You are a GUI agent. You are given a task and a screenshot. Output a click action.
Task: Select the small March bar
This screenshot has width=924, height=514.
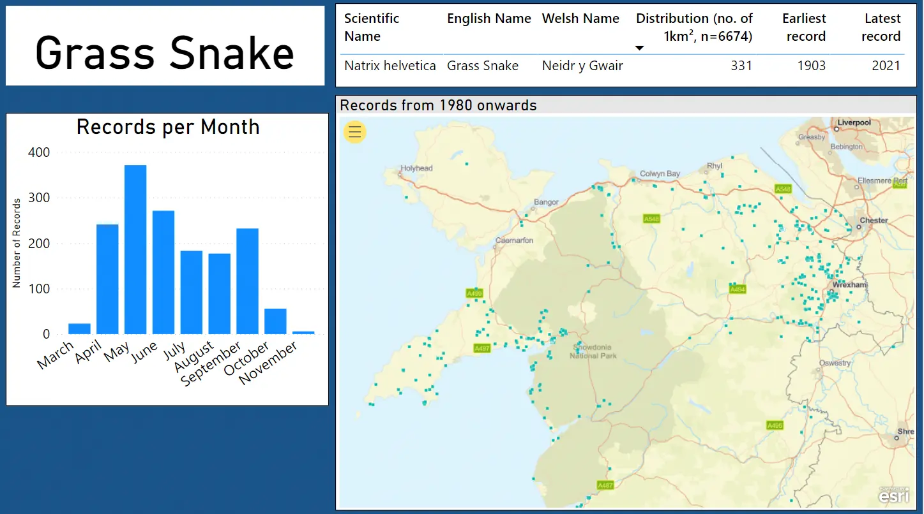pyautogui.click(x=79, y=328)
